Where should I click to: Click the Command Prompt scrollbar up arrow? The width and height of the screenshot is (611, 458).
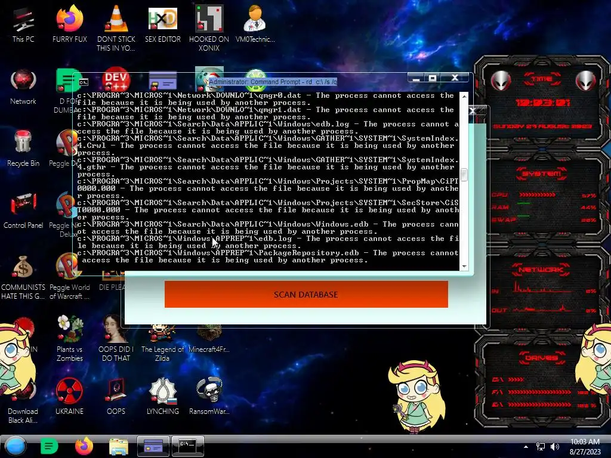[464, 96]
